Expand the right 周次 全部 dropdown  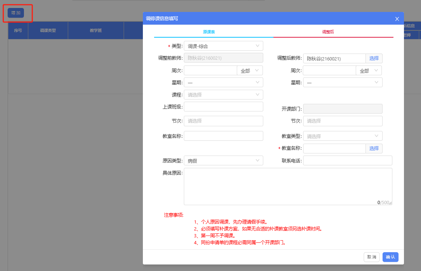click(x=369, y=71)
